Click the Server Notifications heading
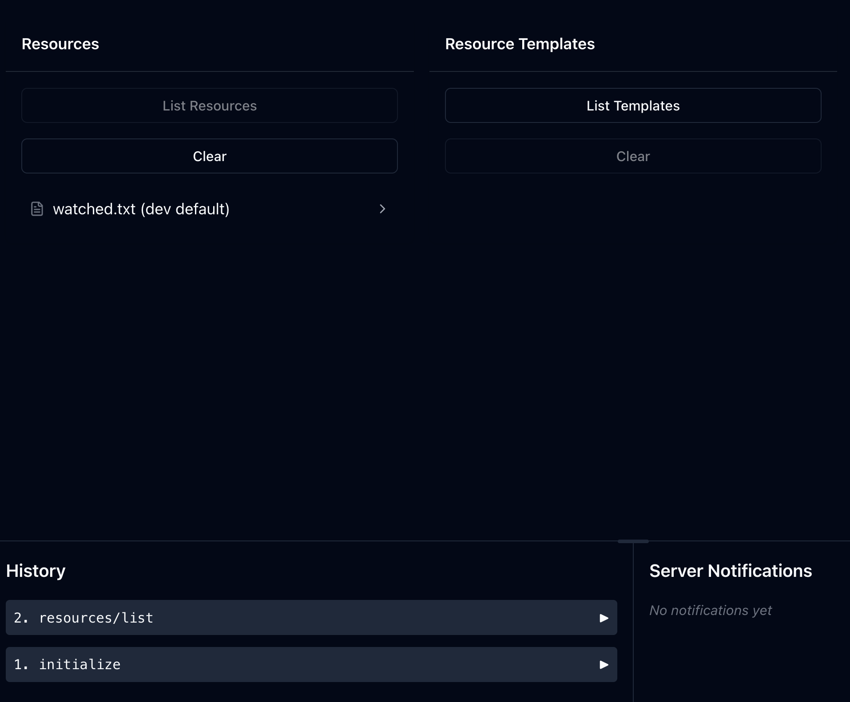 point(731,571)
